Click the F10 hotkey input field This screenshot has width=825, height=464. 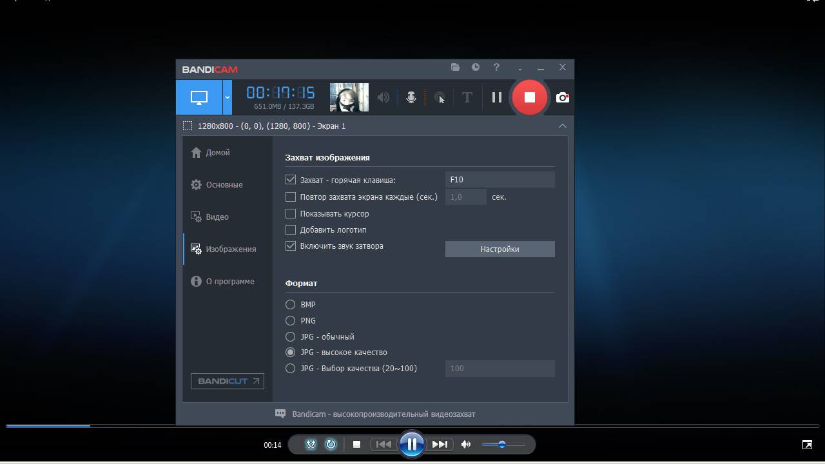[x=500, y=180]
